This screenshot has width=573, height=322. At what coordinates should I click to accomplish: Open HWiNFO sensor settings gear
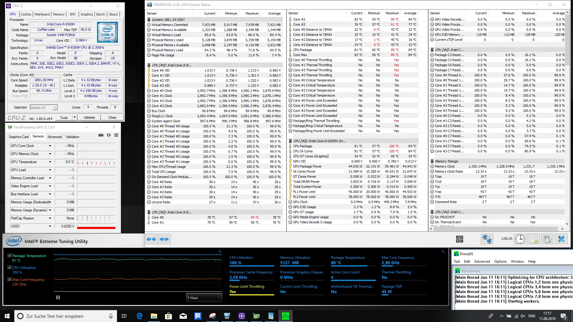click(547, 239)
